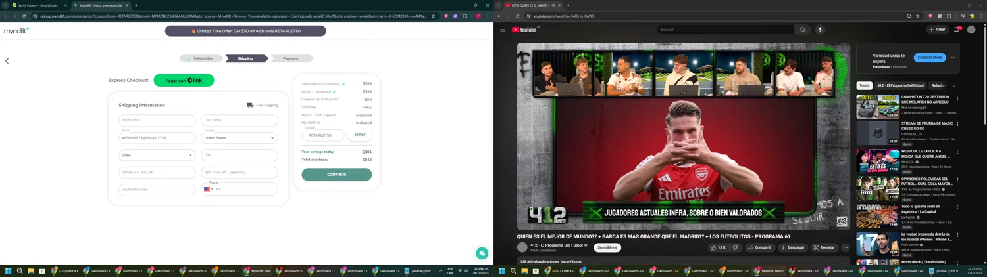Viewport: 987px width, 277px height.
Task: Click the Descargar button
Action: coord(792,247)
